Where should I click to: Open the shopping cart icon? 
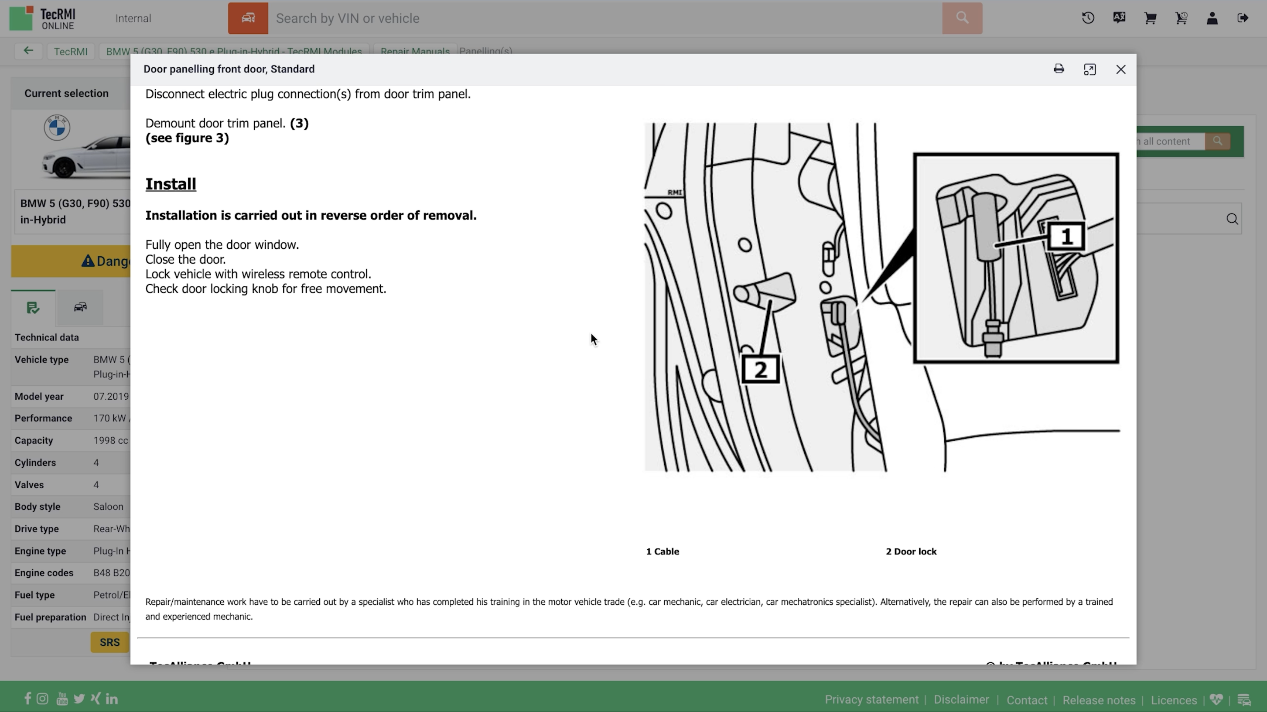pyautogui.click(x=1150, y=18)
